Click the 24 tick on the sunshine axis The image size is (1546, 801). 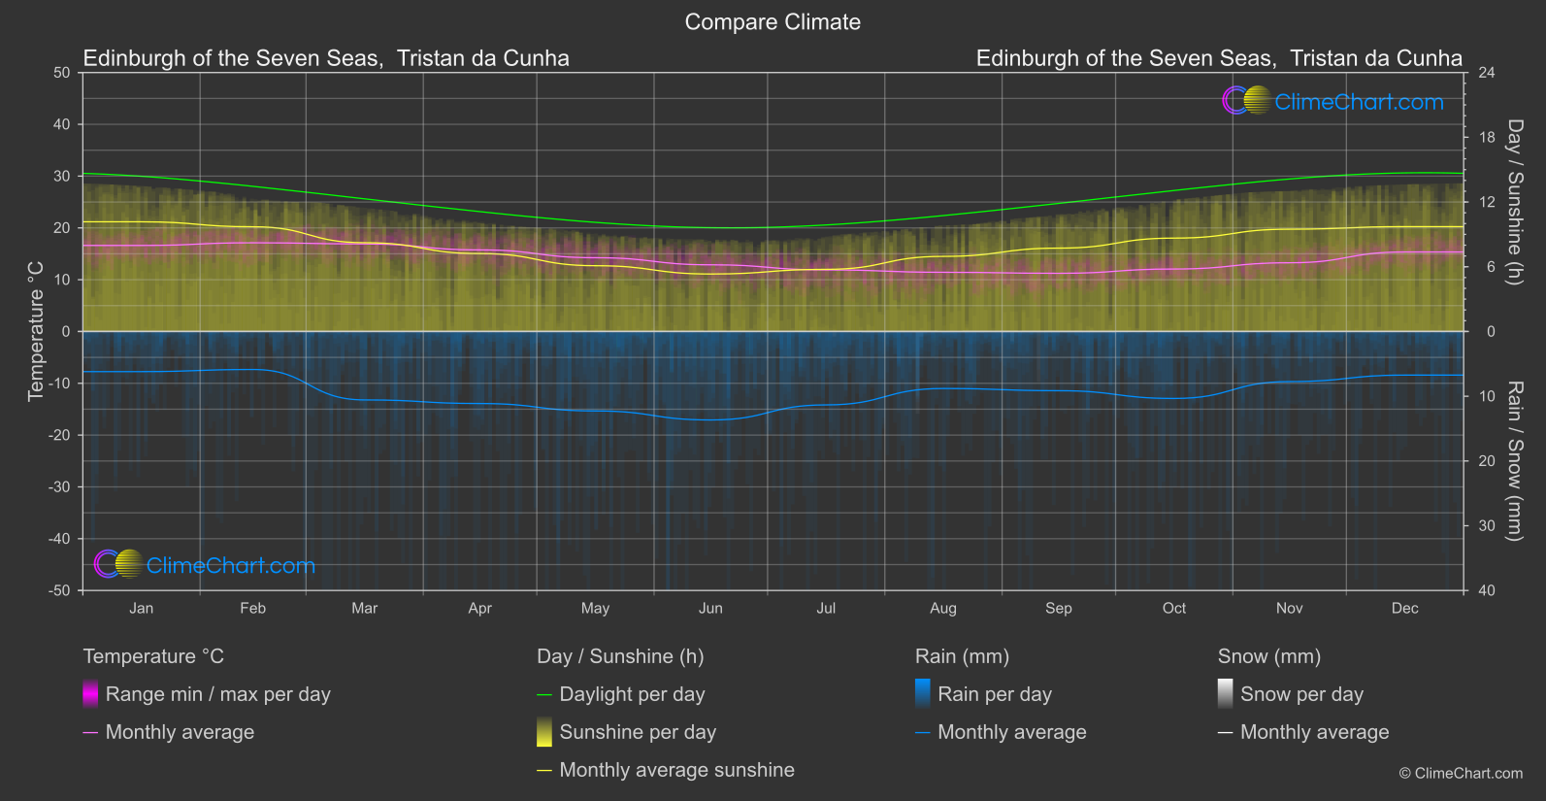pos(1487,73)
